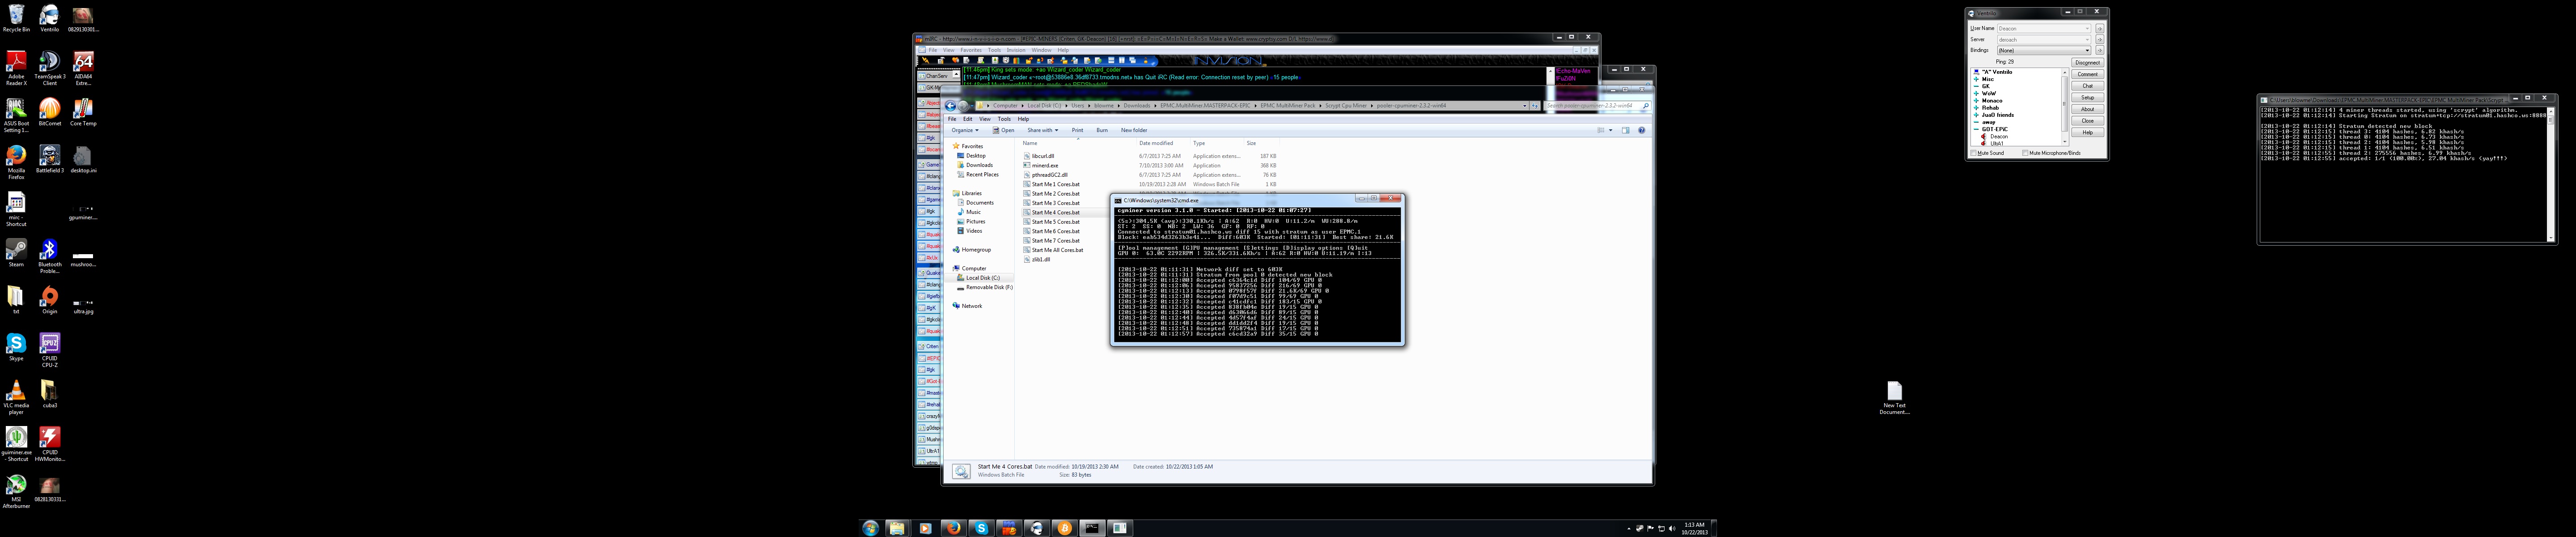Switch to cmd window on taskbar
The image size is (2576, 537).
(1092, 528)
